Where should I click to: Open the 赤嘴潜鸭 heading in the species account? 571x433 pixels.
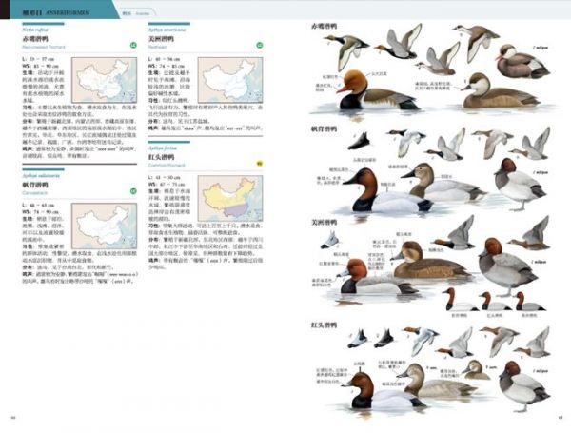click(x=35, y=39)
